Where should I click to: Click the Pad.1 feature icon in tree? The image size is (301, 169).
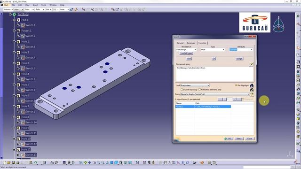point(18,20)
